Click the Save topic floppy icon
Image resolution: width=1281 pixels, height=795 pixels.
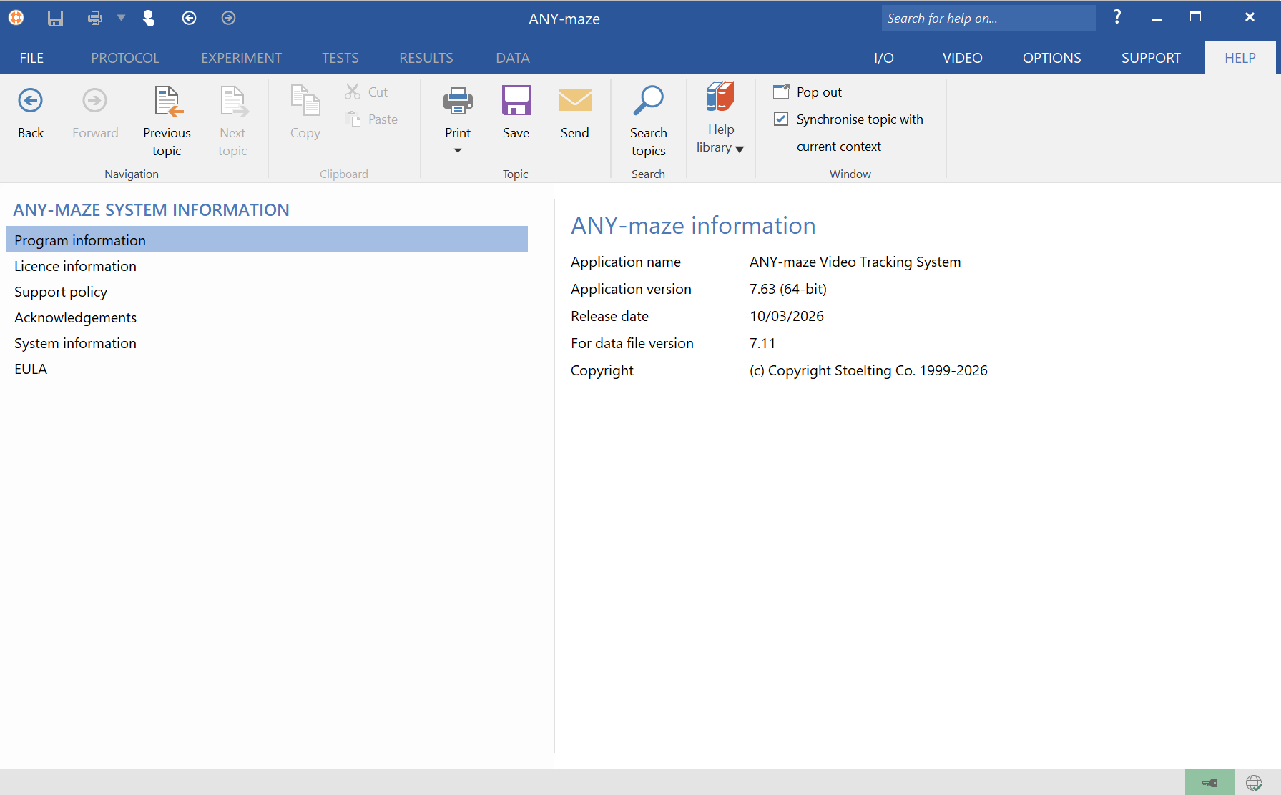tap(516, 102)
